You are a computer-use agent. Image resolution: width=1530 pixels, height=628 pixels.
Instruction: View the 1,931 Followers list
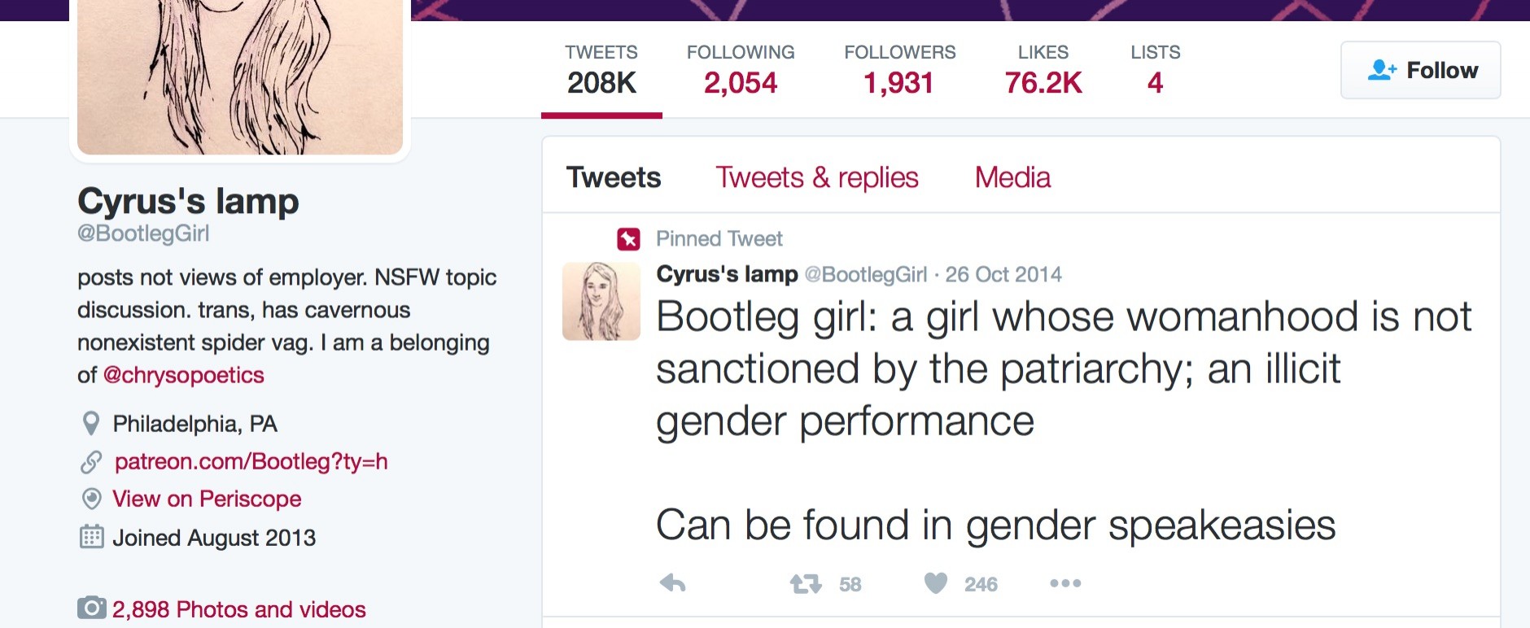(899, 70)
